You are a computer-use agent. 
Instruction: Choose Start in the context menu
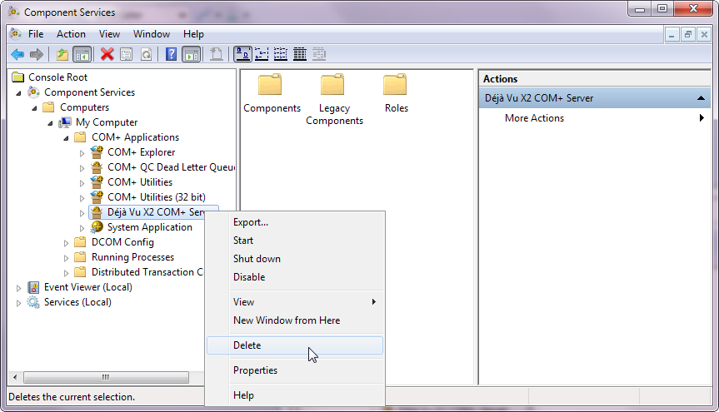[295, 241]
